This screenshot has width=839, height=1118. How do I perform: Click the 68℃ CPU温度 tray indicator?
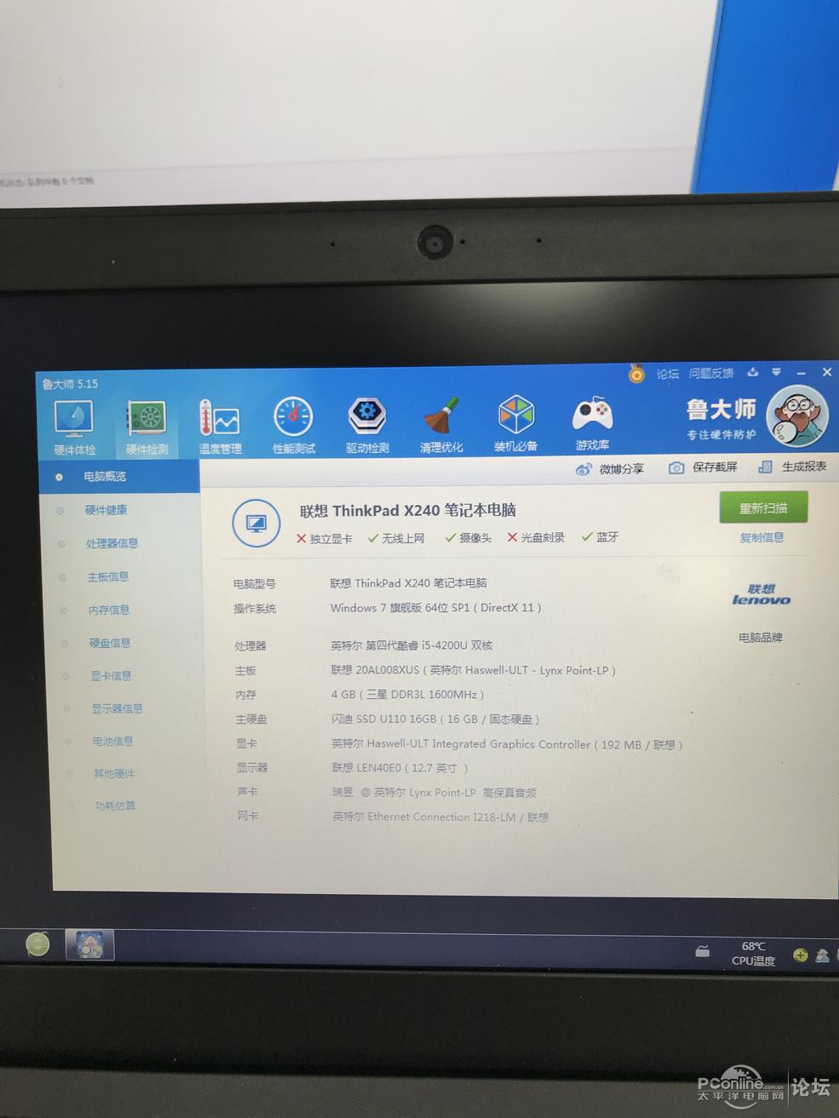point(753,954)
